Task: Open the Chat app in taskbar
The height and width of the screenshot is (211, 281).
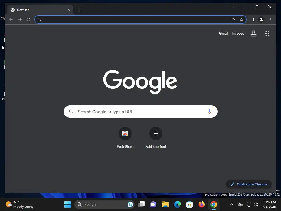Action: pyautogui.click(x=153, y=204)
